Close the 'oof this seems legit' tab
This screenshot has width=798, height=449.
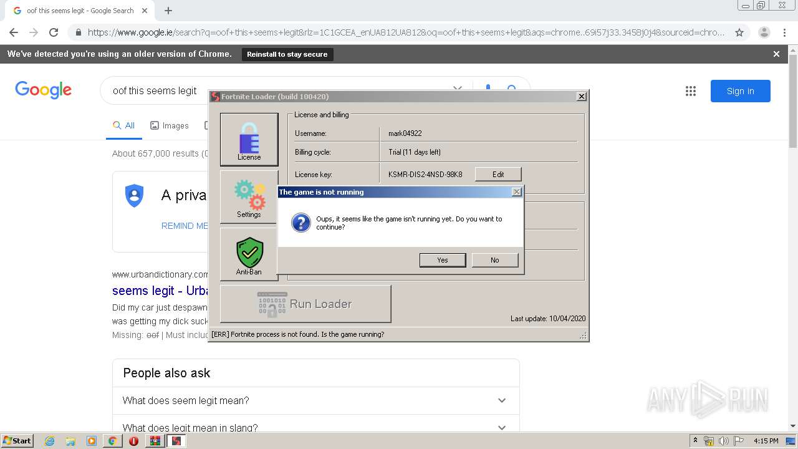coord(145,11)
